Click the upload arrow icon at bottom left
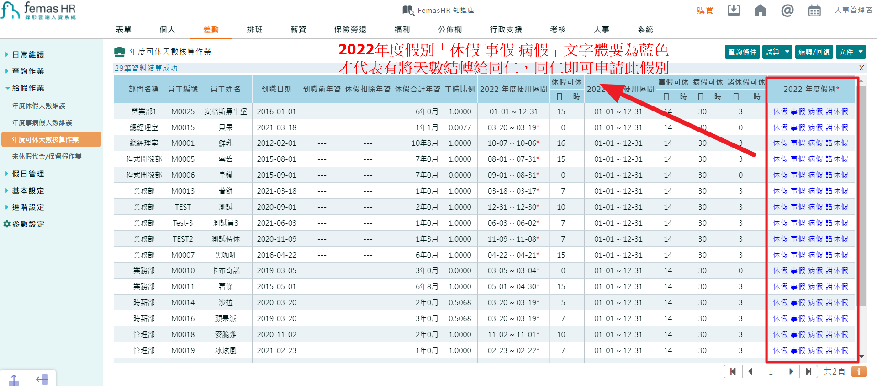Viewport: 877px width, 386px height. coord(14,380)
